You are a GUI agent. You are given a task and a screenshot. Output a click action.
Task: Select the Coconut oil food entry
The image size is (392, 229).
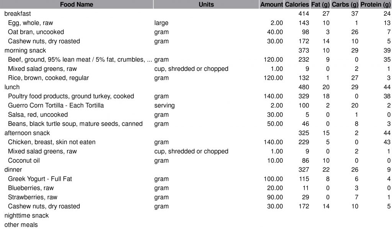point(24,160)
